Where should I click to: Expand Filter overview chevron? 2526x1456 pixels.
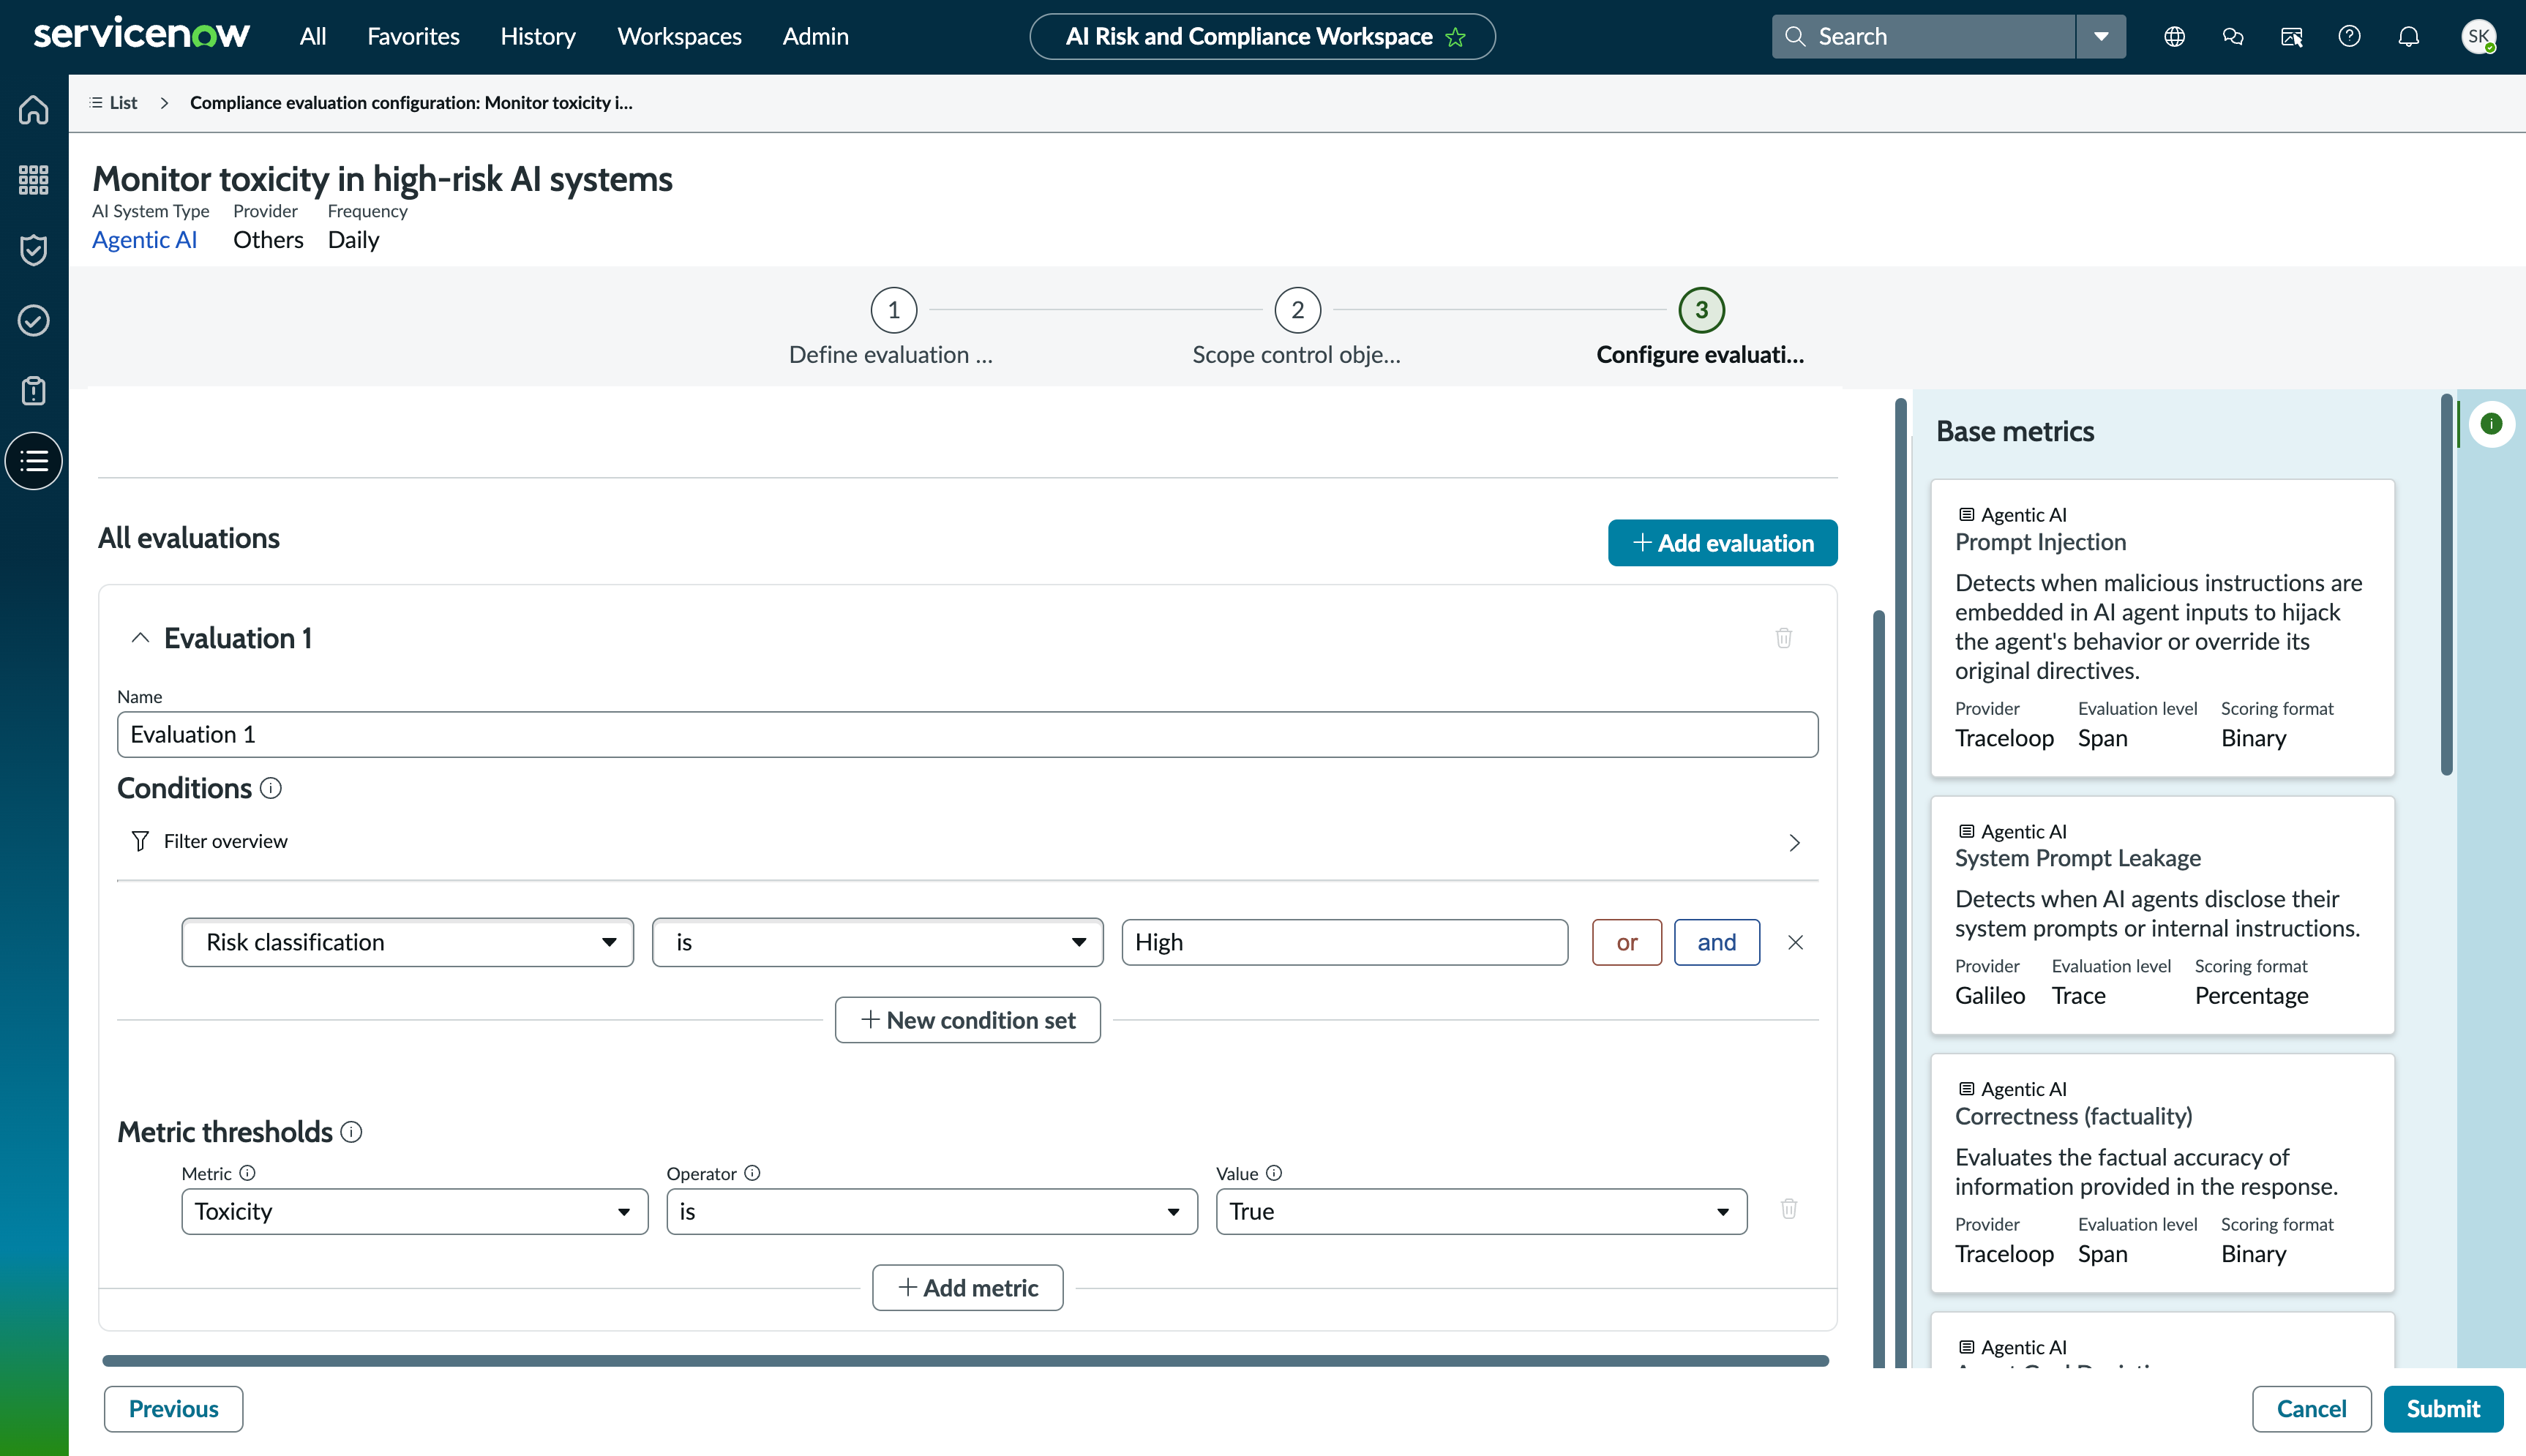click(x=1795, y=843)
